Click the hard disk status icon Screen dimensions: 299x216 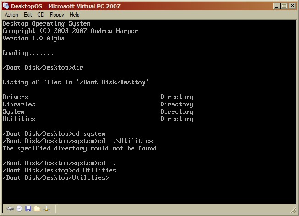coord(10,209)
